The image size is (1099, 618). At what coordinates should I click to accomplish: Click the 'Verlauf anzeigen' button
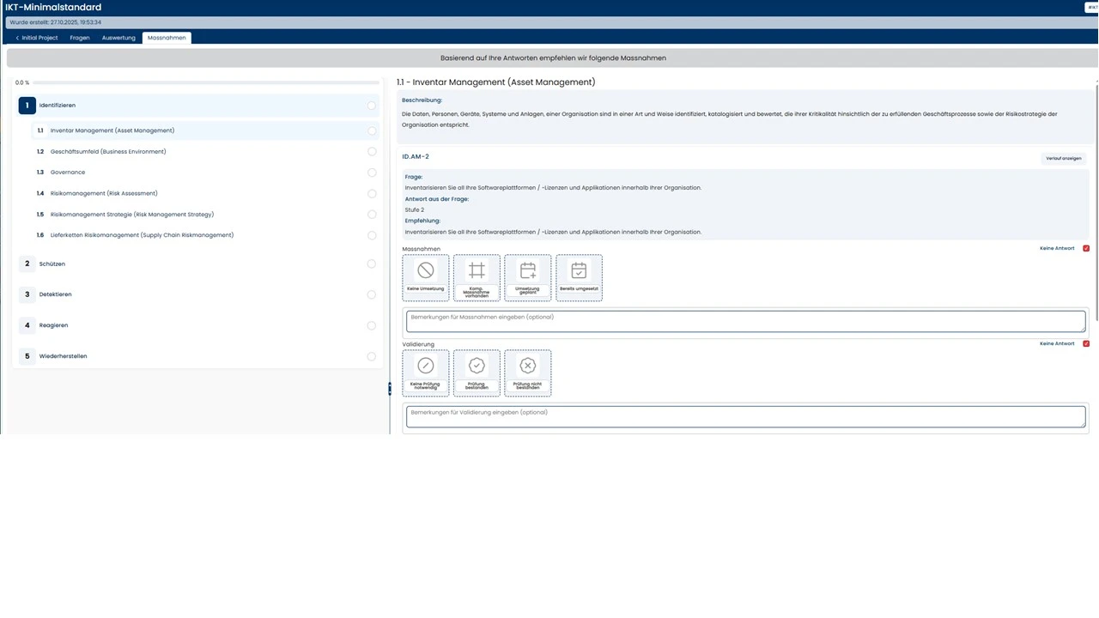(1063, 159)
